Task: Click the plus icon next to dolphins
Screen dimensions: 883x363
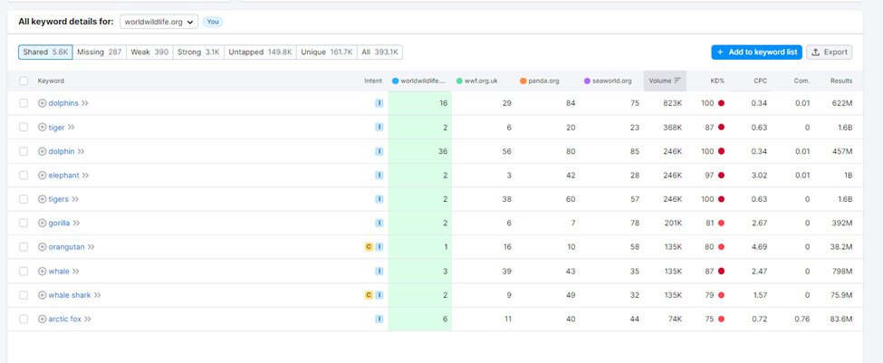Action: point(42,103)
